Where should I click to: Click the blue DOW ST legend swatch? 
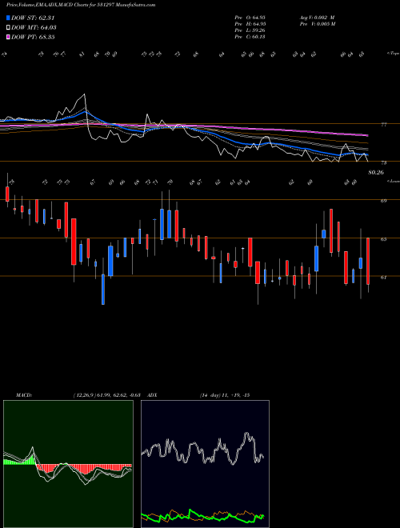tap(9, 18)
